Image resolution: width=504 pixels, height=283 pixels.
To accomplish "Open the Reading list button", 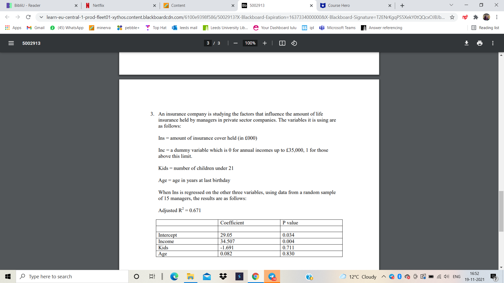I will (x=485, y=28).
